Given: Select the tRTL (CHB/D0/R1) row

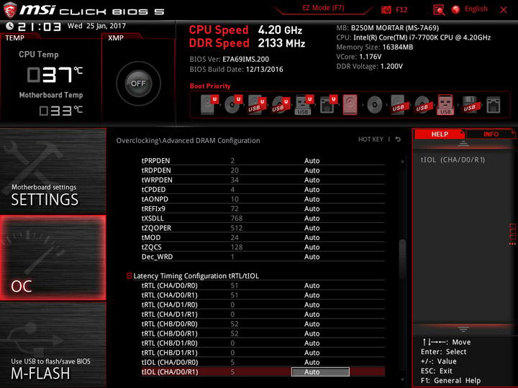Looking at the screenshot, I should click(x=263, y=333).
